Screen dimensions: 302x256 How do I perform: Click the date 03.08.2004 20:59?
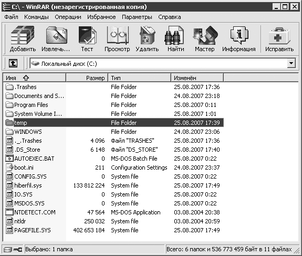(x=197, y=221)
